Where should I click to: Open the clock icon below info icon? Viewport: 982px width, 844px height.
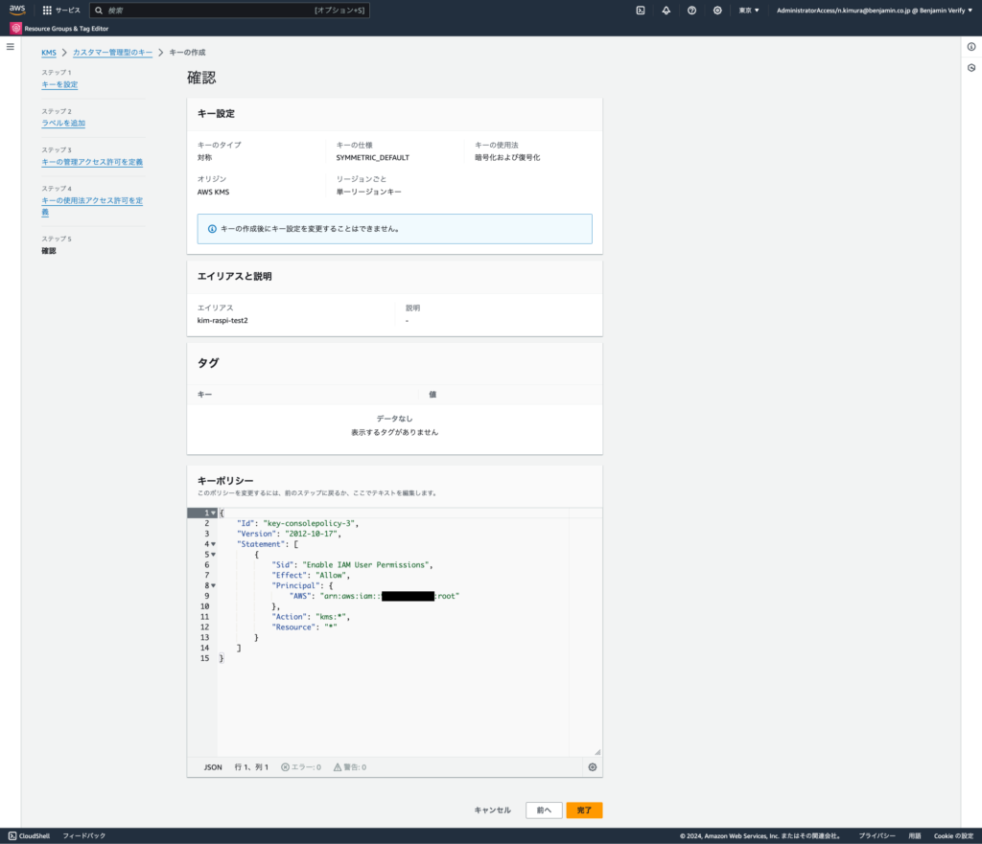(971, 68)
